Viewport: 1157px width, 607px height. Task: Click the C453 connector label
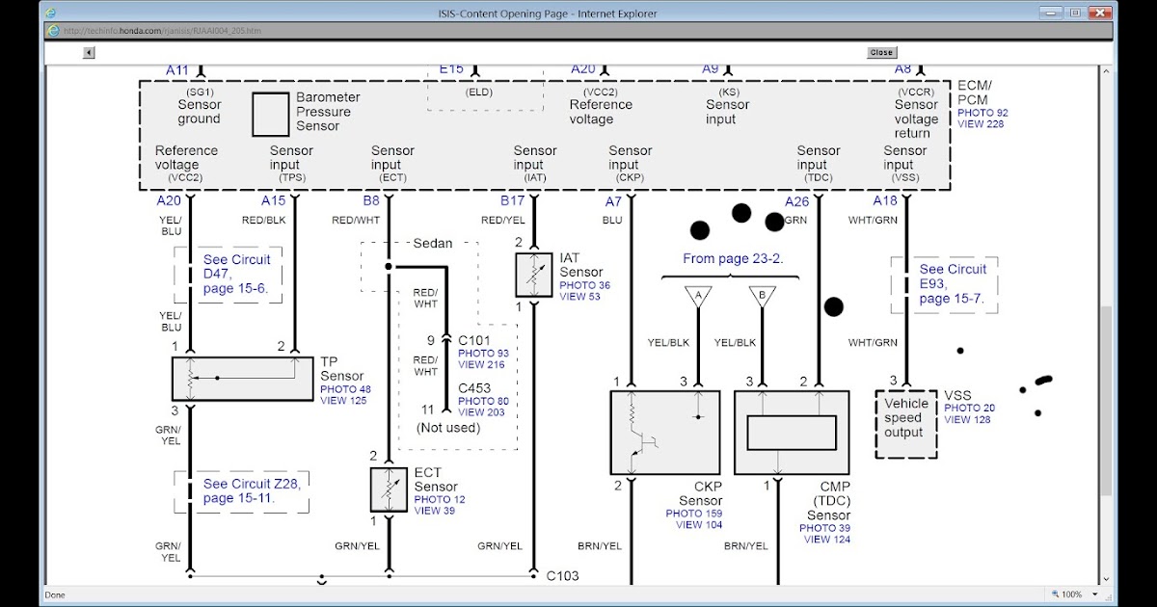click(474, 387)
